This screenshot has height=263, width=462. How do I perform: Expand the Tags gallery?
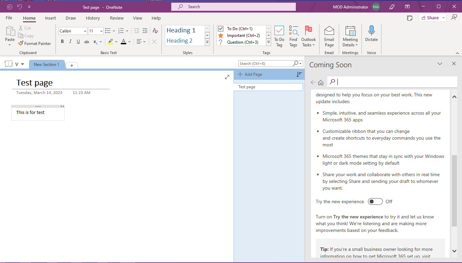[x=269, y=42]
